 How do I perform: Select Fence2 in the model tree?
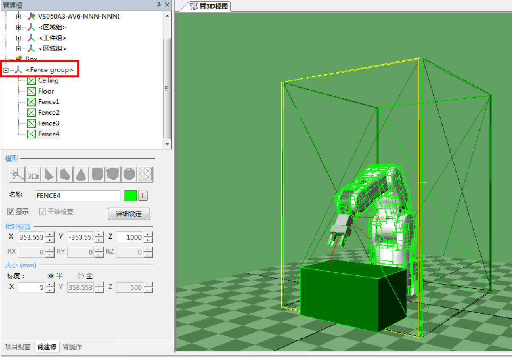[x=48, y=112]
